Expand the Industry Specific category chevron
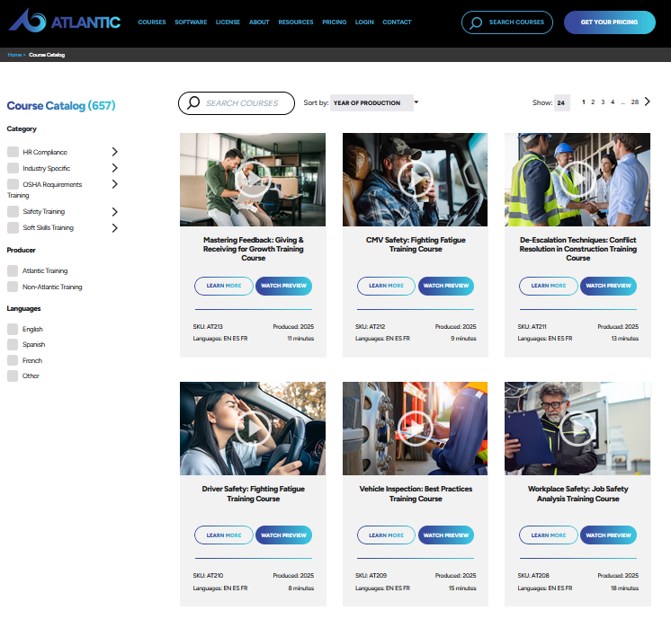 click(114, 168)
